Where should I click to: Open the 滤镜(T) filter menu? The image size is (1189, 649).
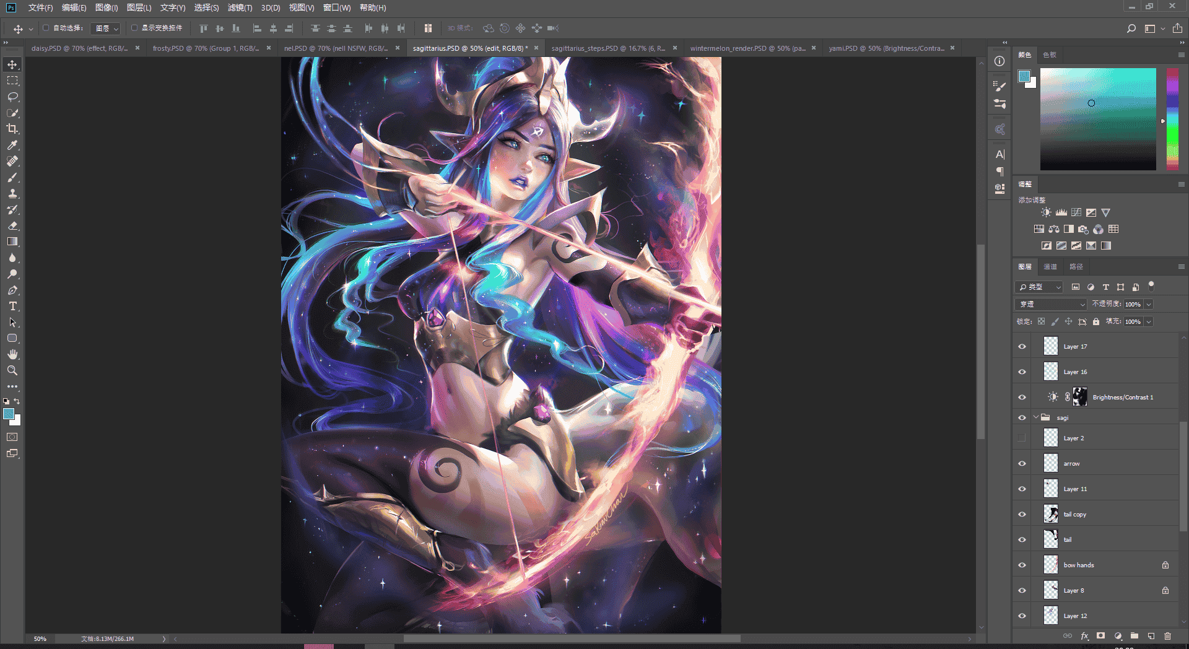[240, 8]
